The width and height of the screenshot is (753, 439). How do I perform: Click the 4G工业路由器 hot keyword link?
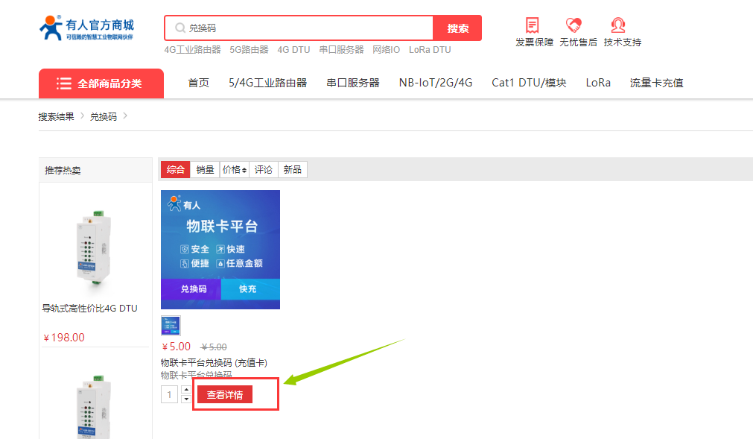coord(193,49)
